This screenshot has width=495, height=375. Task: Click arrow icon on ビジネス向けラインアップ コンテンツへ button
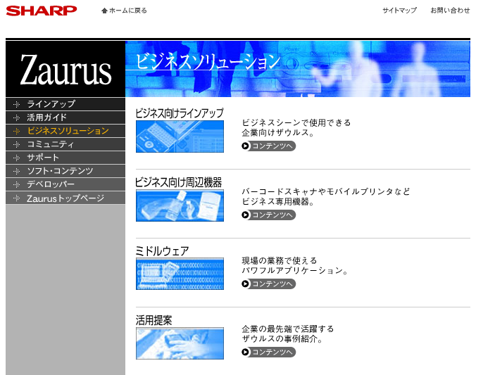point(246,146)
